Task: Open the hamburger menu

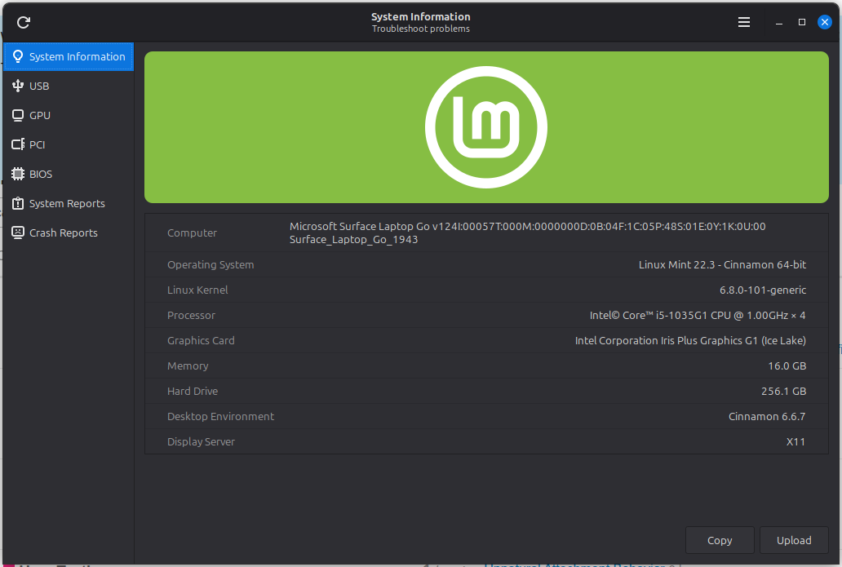Action: (743, 23)
